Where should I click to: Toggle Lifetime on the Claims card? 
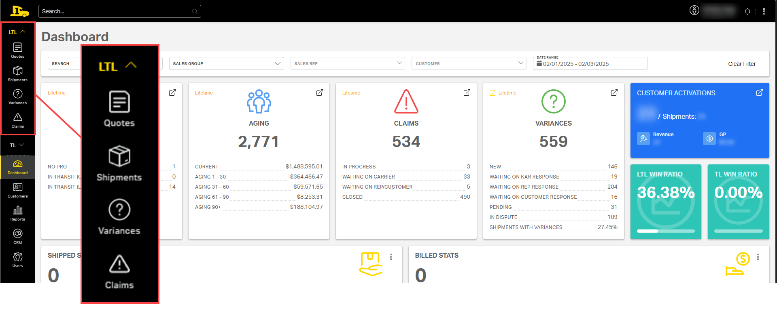tap(351, 93)
